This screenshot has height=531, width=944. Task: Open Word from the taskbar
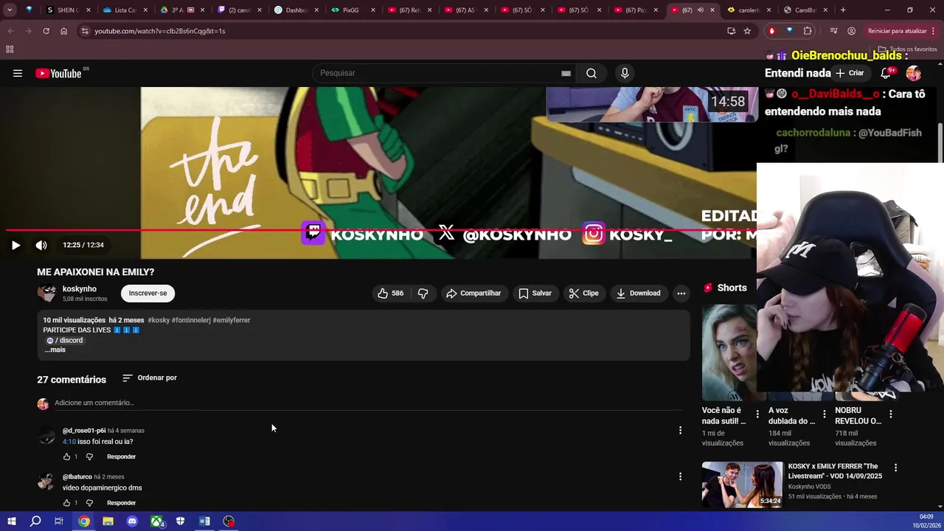point(204,521)
